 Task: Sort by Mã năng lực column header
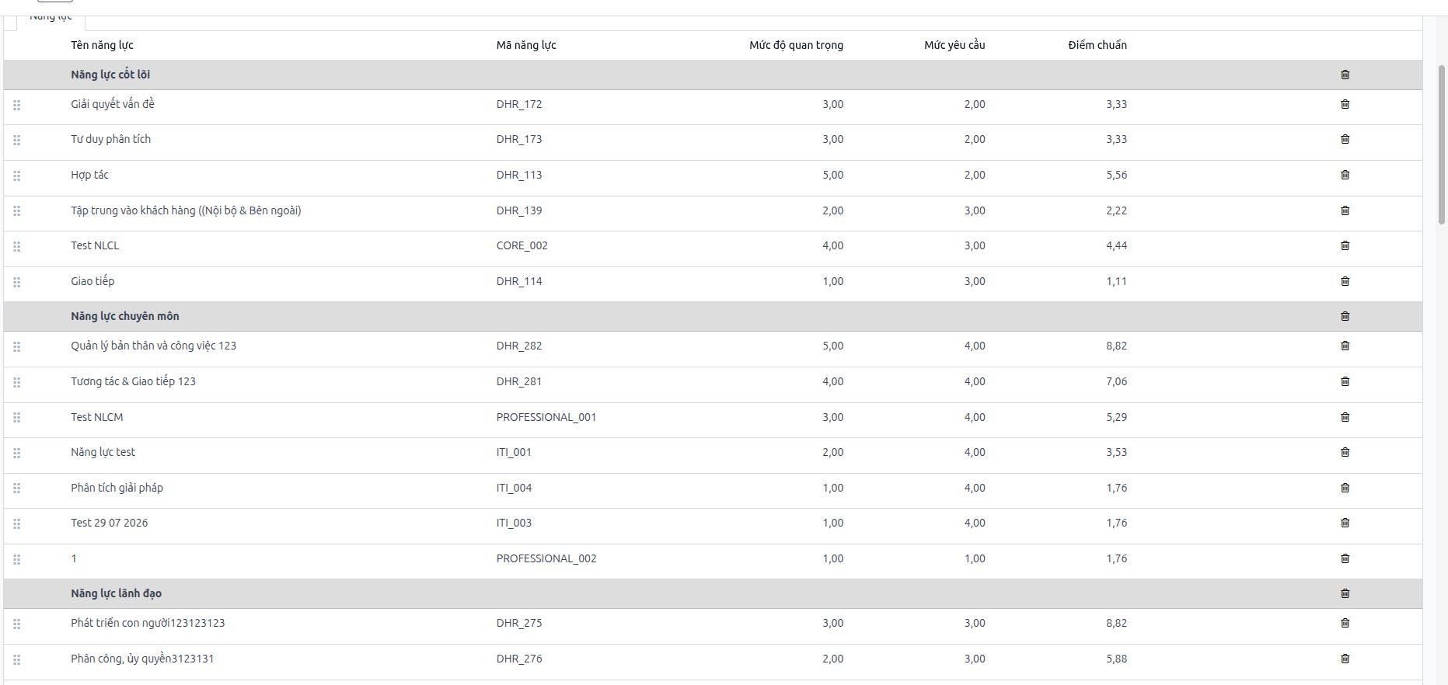[x=526, y=45]
